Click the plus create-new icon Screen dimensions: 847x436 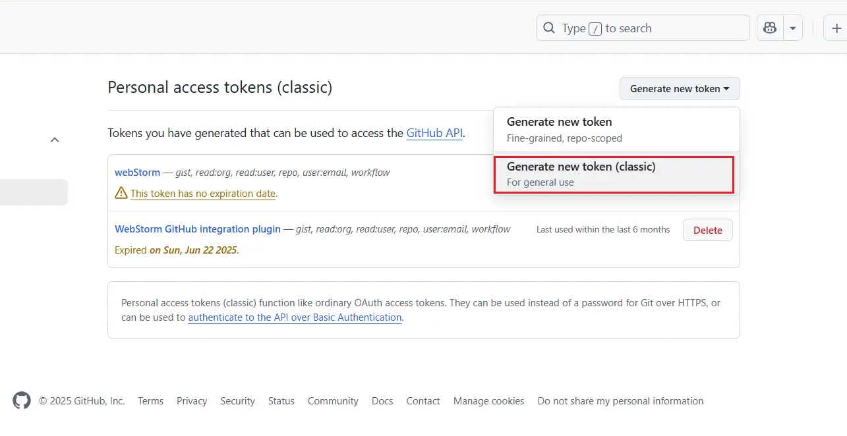[x=836, y=28]
